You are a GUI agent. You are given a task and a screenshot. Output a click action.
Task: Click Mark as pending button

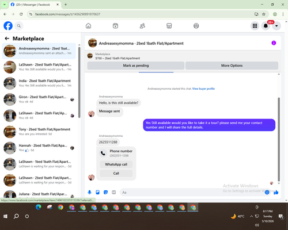pyautogui.click(x=136, y=66)
